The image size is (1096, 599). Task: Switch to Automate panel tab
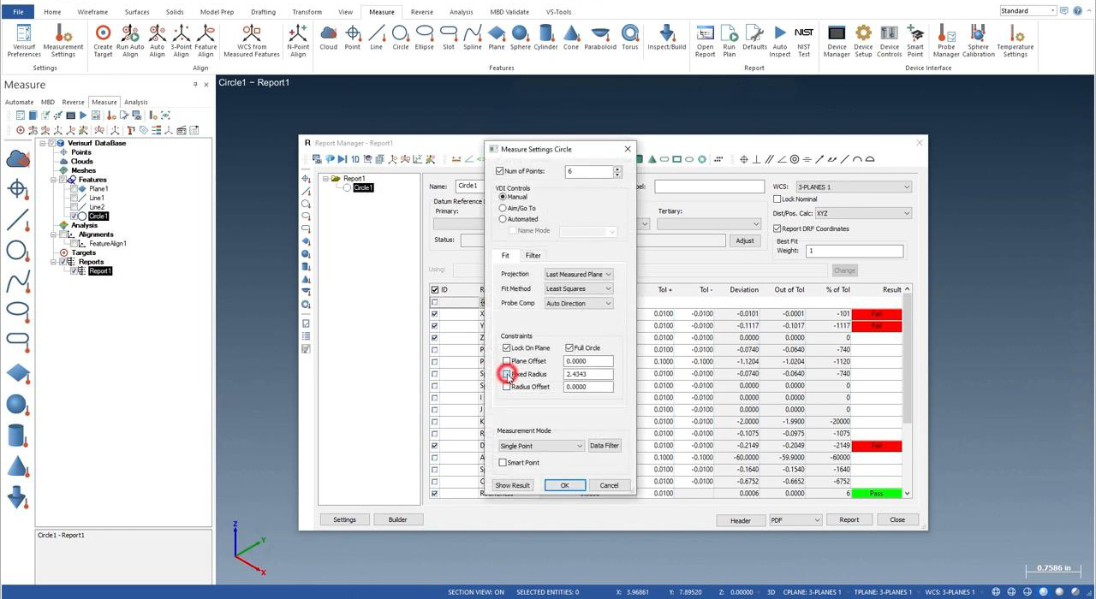[x=19, y=102]
